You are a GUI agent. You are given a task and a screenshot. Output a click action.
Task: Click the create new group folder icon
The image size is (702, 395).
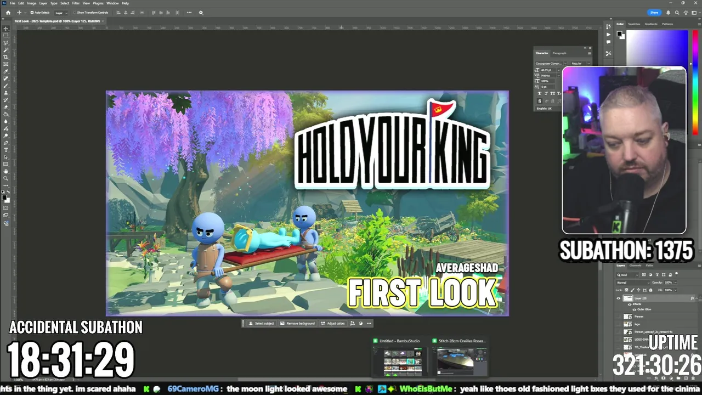pyautogui.click(x=678, y=378)
